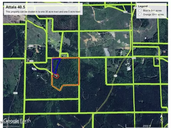Viewport: 171px width, 128px height.
Task: Select the road label 5234
Action: pyautogui.click(x=31, y=46)
